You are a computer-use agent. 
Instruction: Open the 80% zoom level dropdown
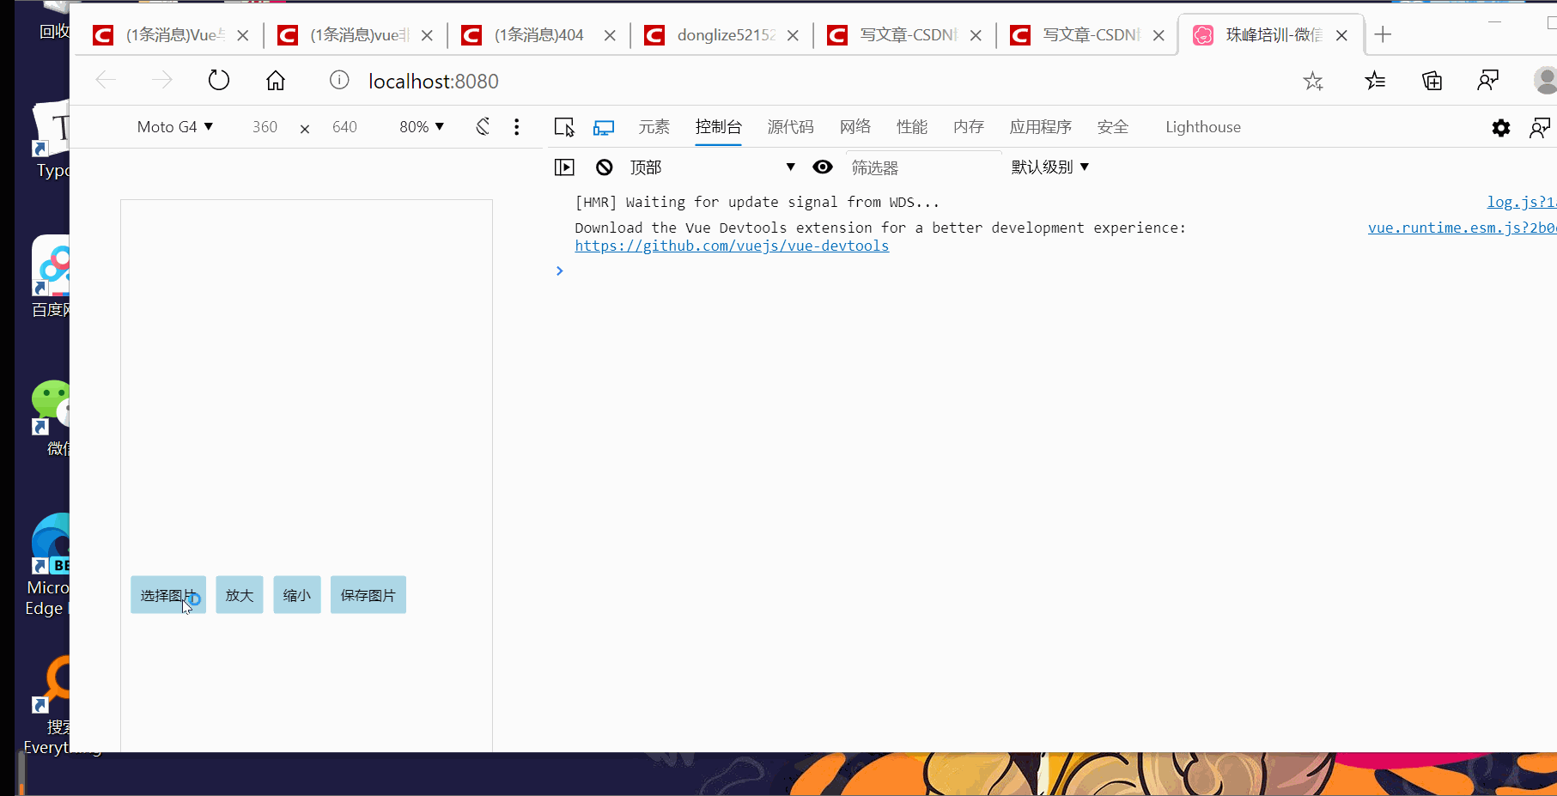point(420,126)
